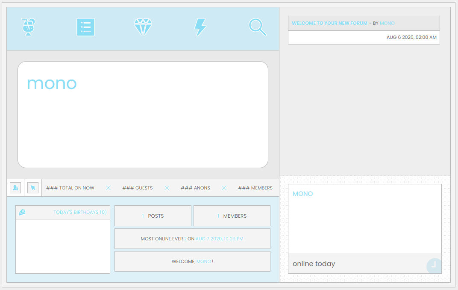Visit author MONO's profile in recent thread
The height and width of the screenshot is (290, 458).
click(387, 23)
